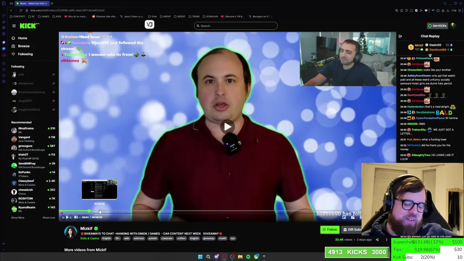This screenshot has width=464, height=261.
Task: Open Windows taskbar search icon
Action: (x=208, y=257)
